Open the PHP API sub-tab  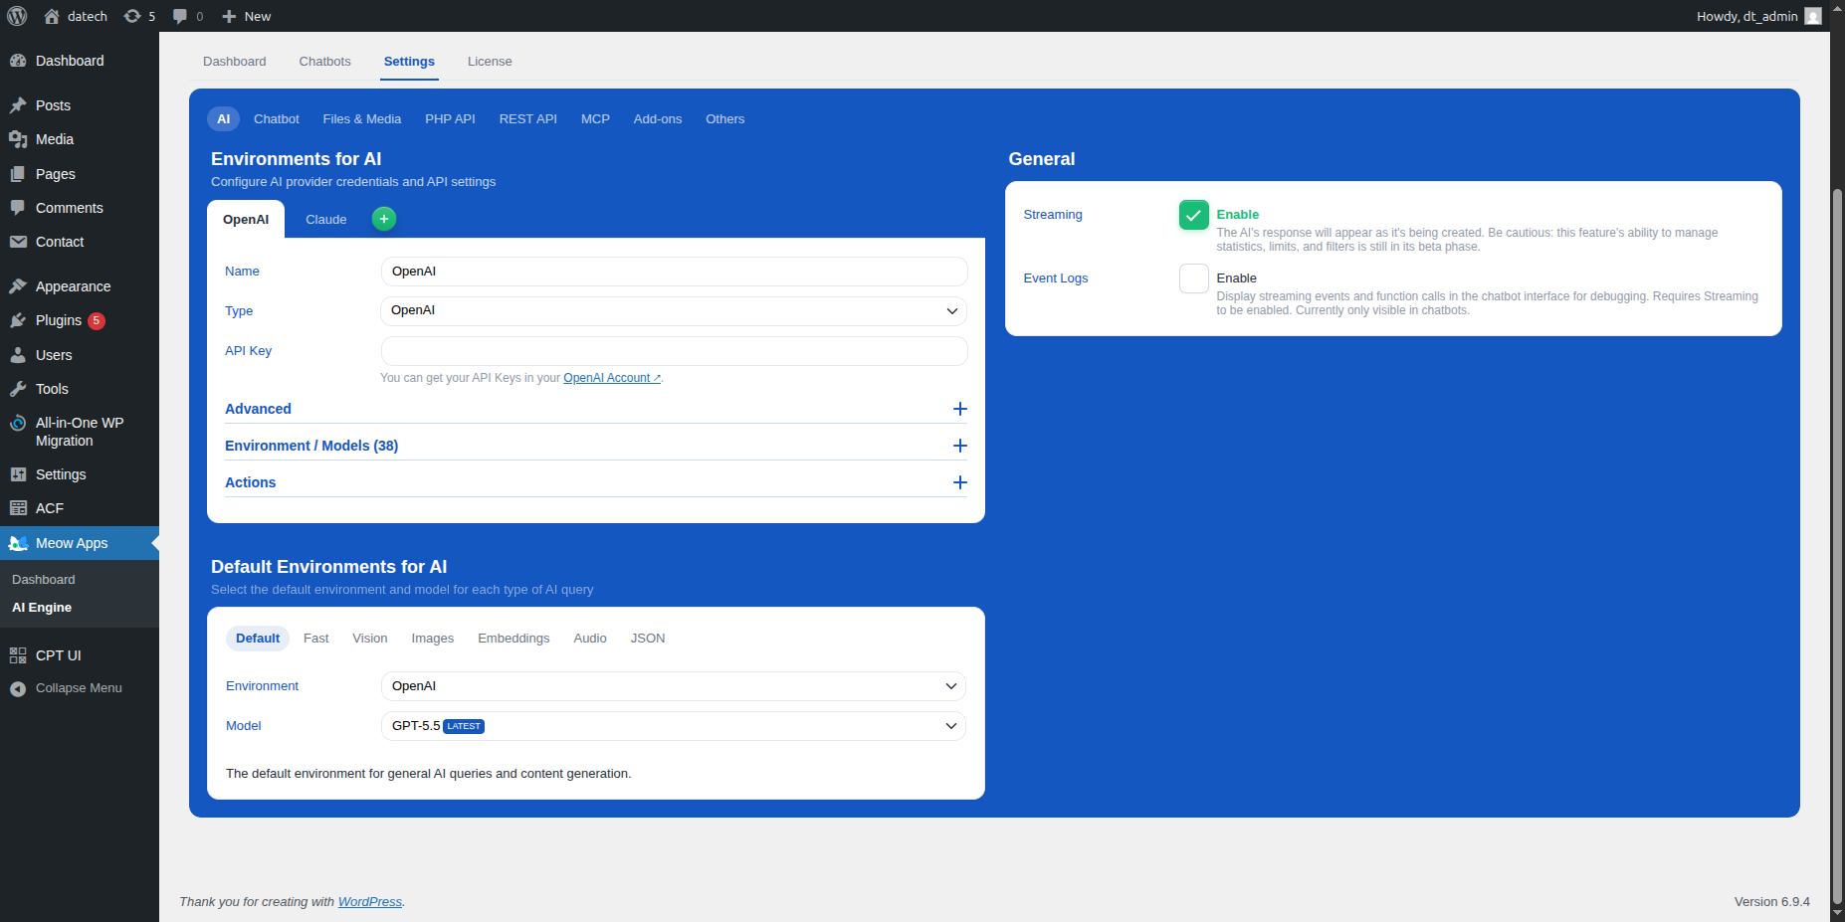click(x=451, y=119)
